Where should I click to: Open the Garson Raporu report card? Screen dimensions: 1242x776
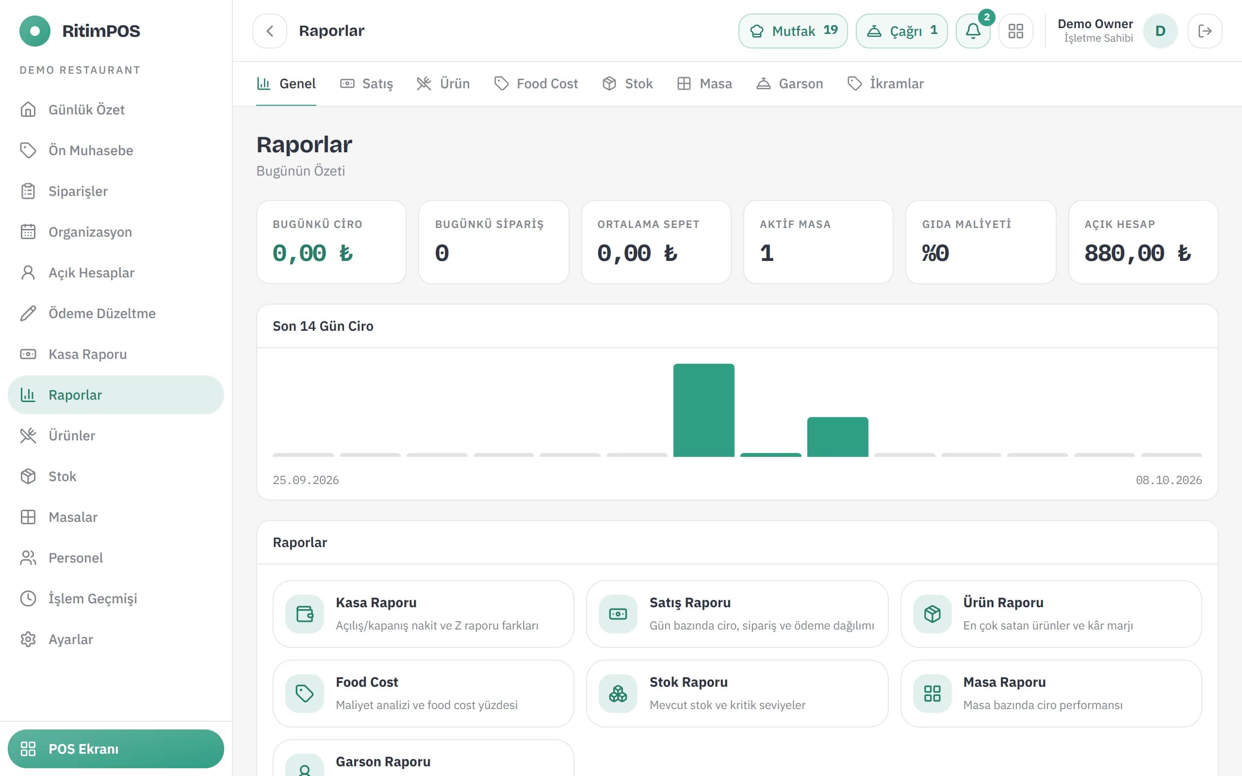point(424,758)
